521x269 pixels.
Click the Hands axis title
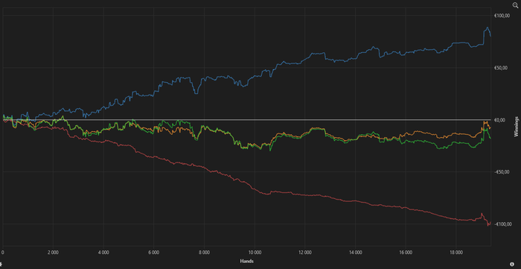(x=246, y=262)
